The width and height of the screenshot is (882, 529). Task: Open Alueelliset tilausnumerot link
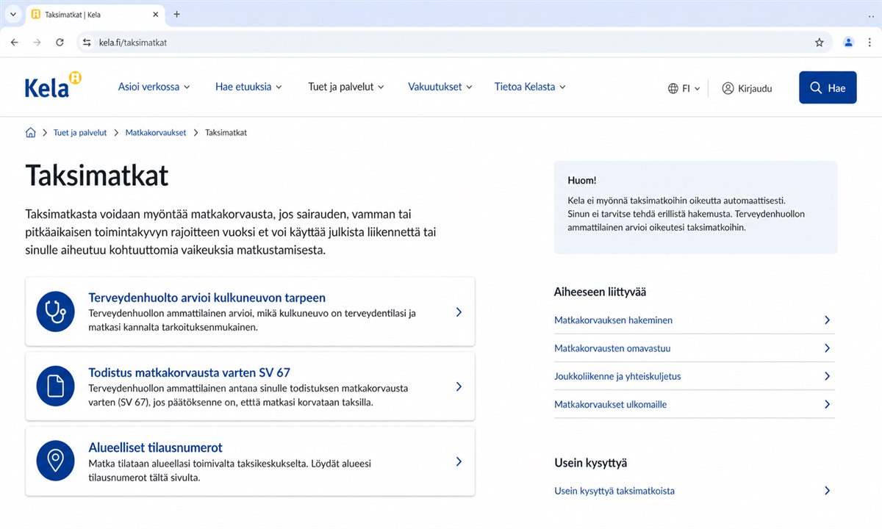click(155, 447)
